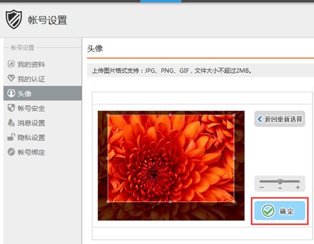Click the bottom-right crop corner handle

pyautogui.click(x=234, y=202)
